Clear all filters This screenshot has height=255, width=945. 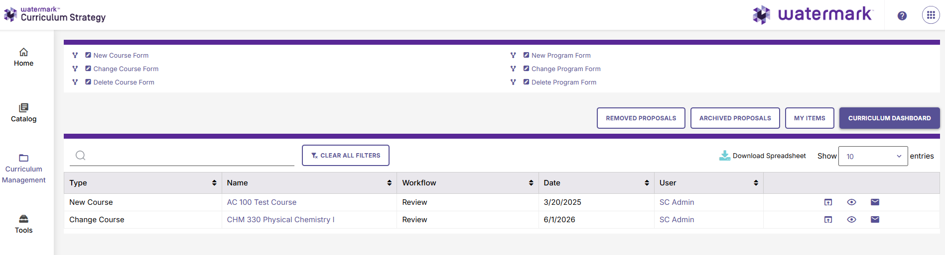click(345, 156)
